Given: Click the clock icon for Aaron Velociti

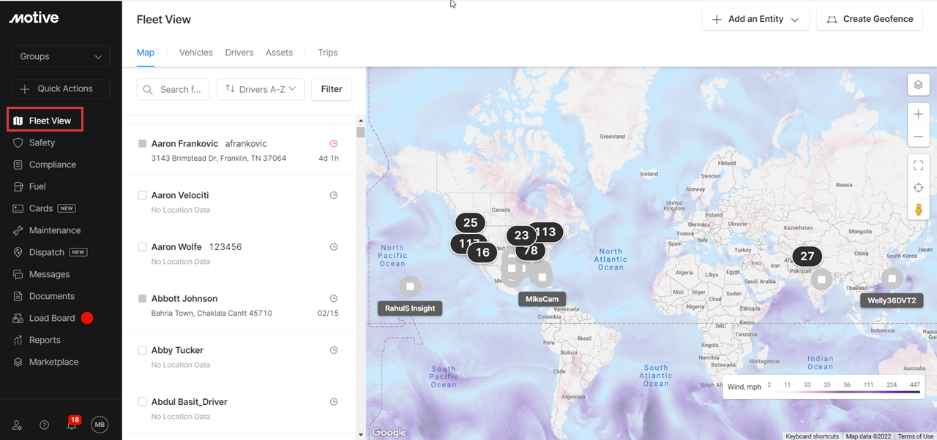Looking at the screenshot, I should pos(334,195).
